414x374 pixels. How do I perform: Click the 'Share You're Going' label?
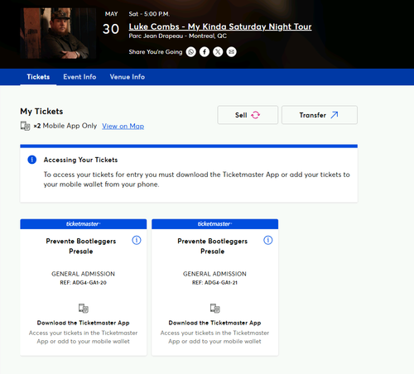(x=156, y=52)
